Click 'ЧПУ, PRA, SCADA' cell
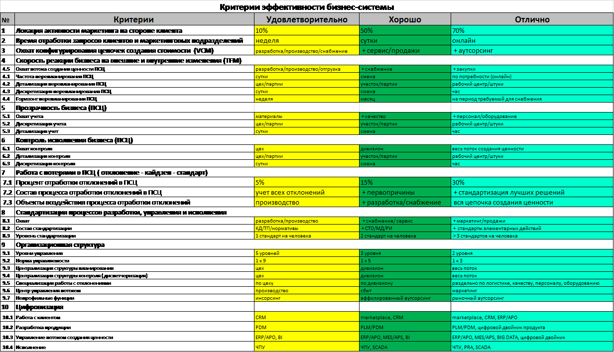 532,347
